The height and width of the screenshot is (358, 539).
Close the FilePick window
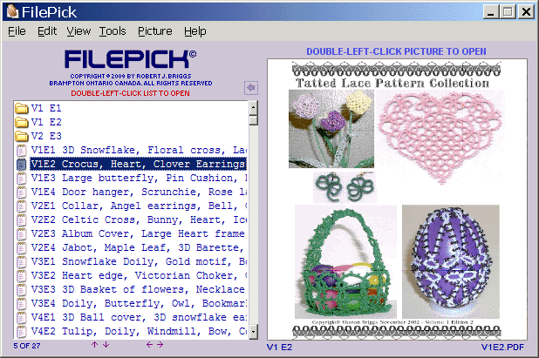526,12
